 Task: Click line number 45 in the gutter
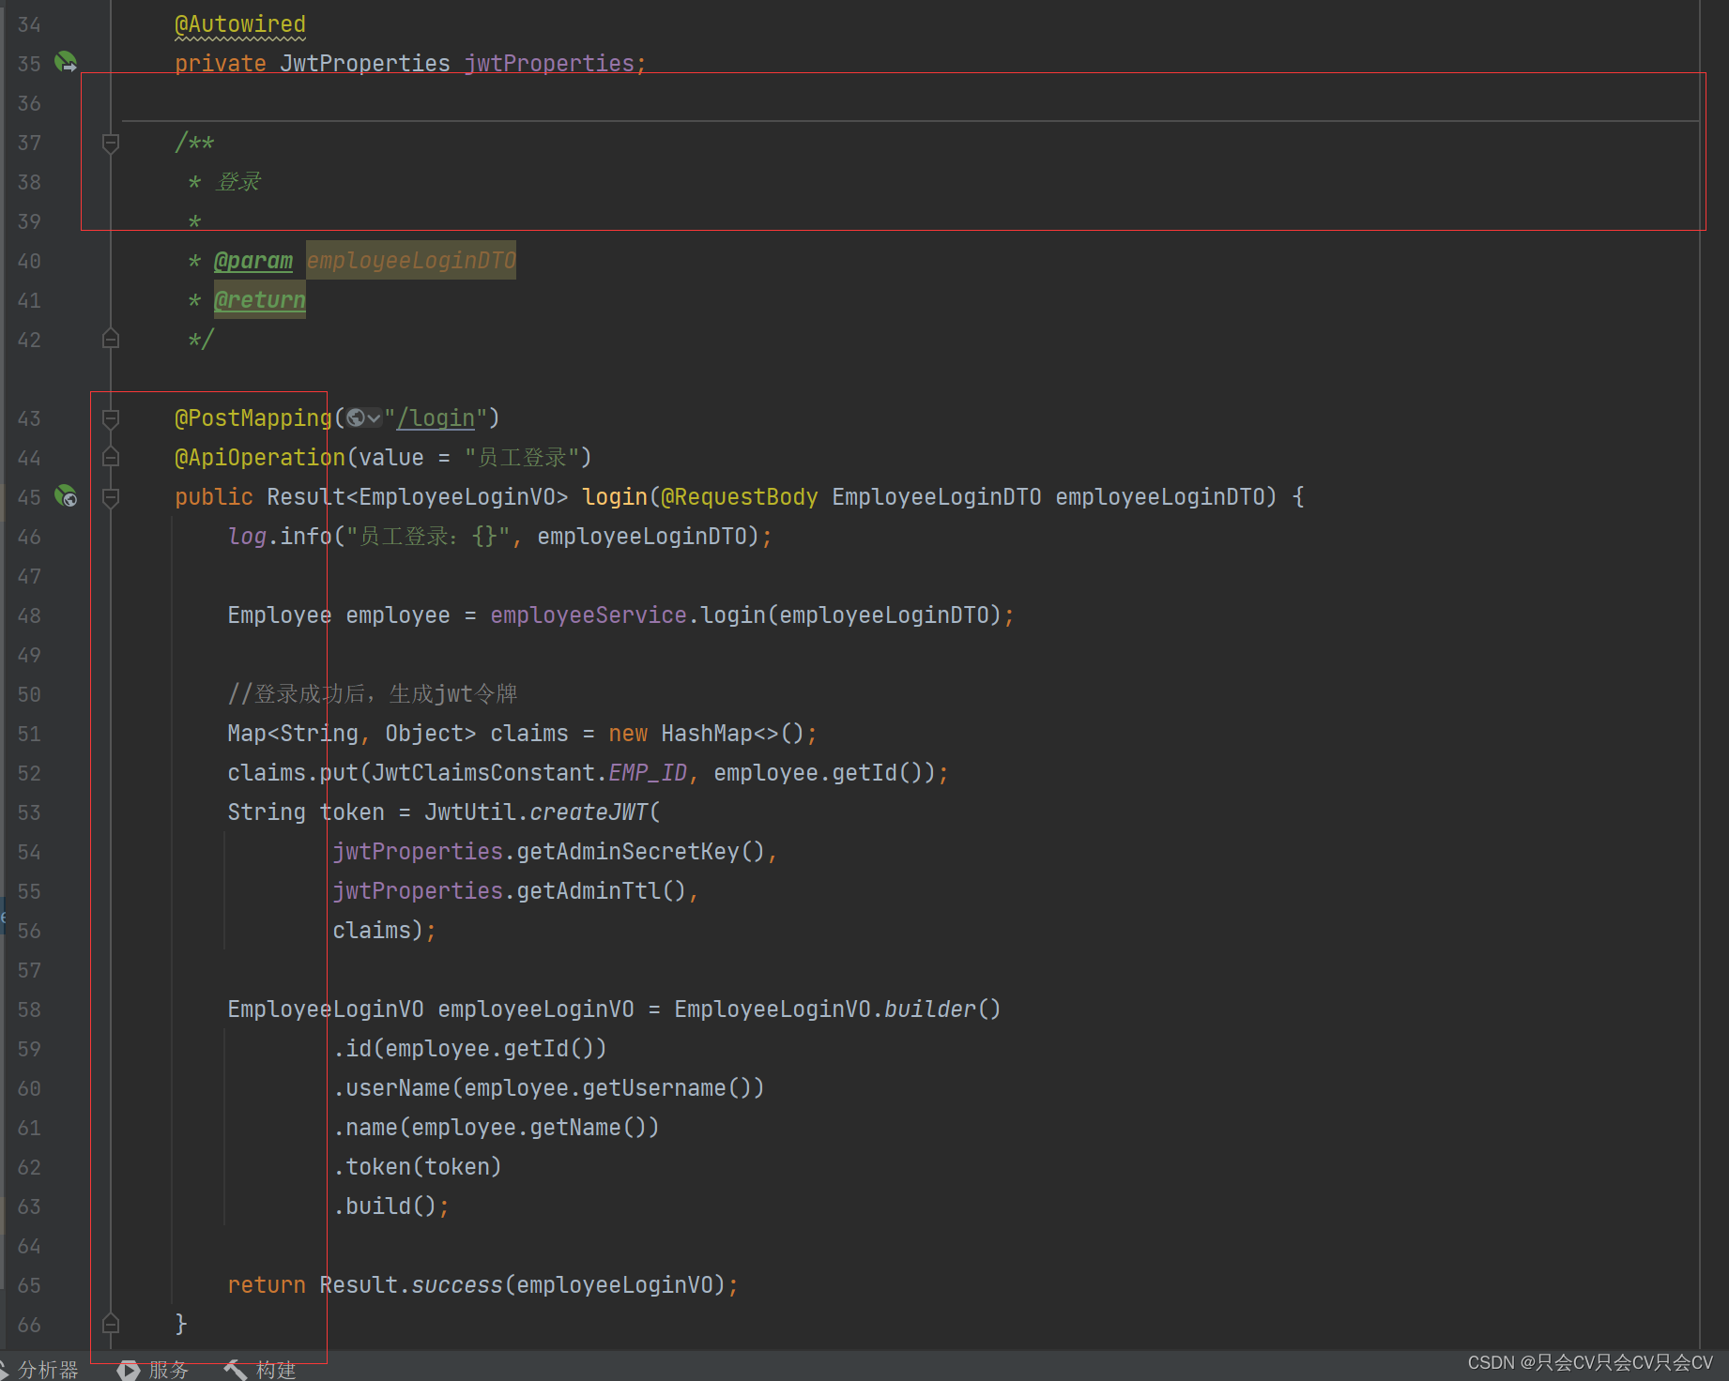click(29, 497)
